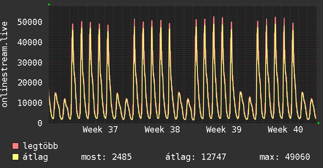Screen dimensions: 323x168
Task: Click the green arrow at X axis end
Action: (319, 123)
